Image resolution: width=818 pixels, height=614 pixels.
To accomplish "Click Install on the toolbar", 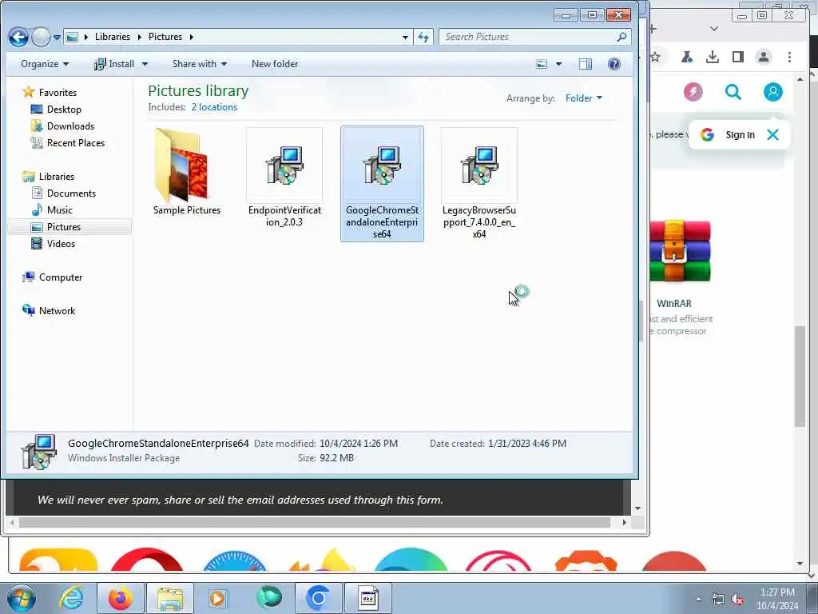I will [x=114, y=64].
